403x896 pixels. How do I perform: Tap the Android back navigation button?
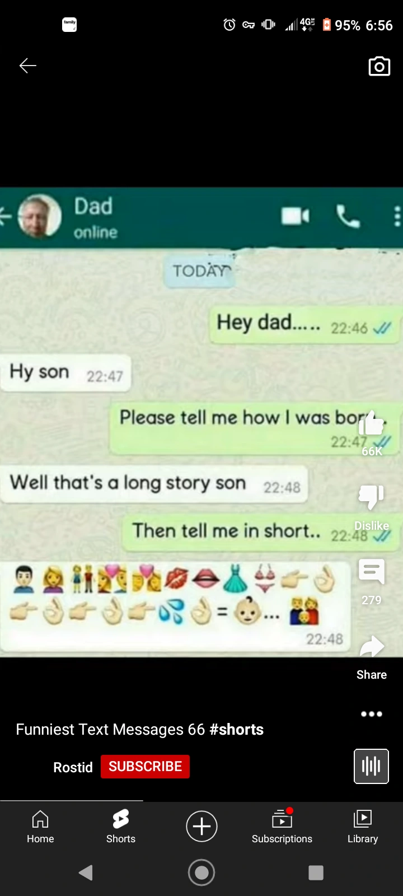click(x=86, y=872)
